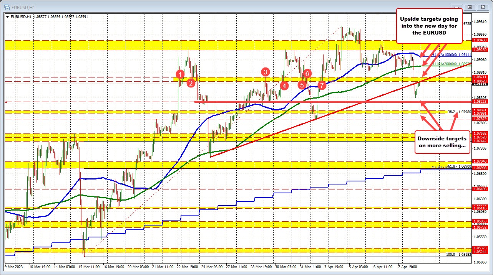Select the 38.2 - 1.07980 Fibonacci label

pos(459,112)
